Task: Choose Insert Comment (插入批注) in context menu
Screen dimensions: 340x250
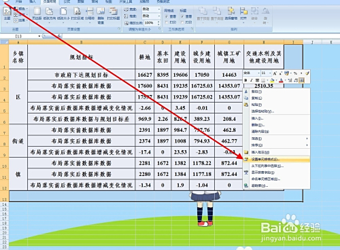Action: pos(277,152)
